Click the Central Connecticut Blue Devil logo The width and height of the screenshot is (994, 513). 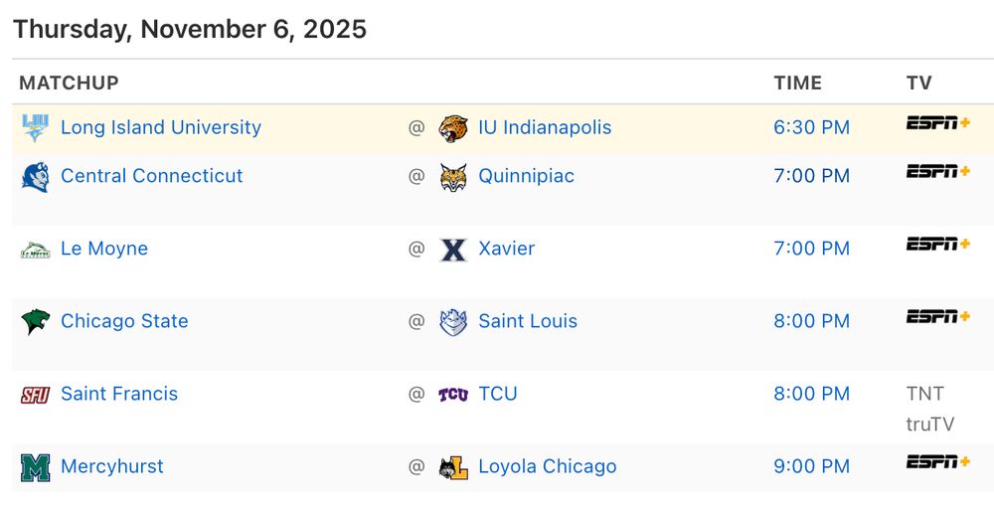point(35,177)
